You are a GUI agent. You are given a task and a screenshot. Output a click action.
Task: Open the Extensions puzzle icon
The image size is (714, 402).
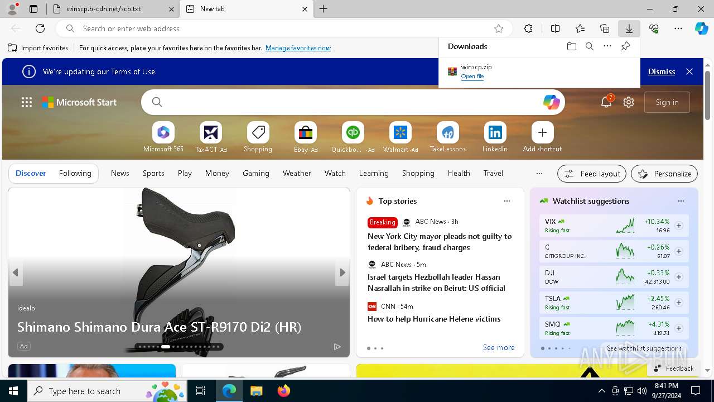[529, 28]
